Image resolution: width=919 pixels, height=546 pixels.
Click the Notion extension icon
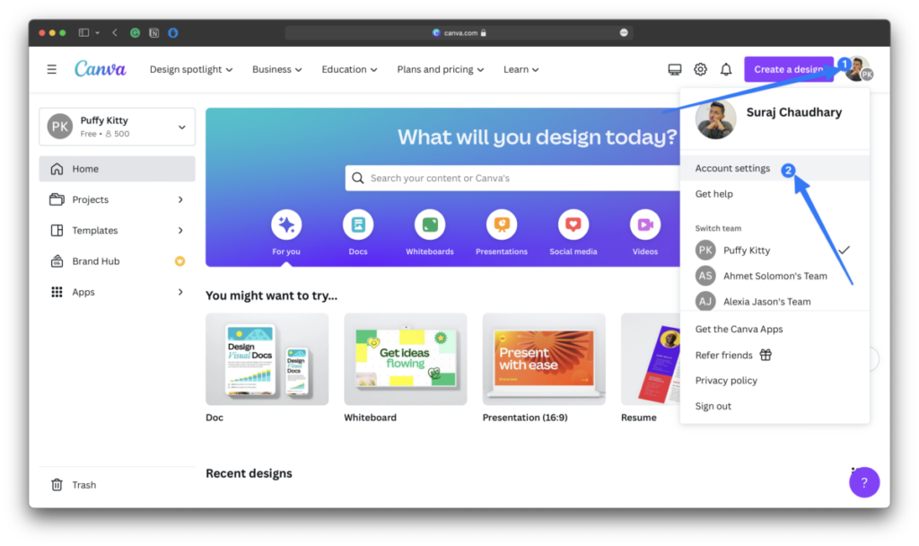click(x=153, y=33)
